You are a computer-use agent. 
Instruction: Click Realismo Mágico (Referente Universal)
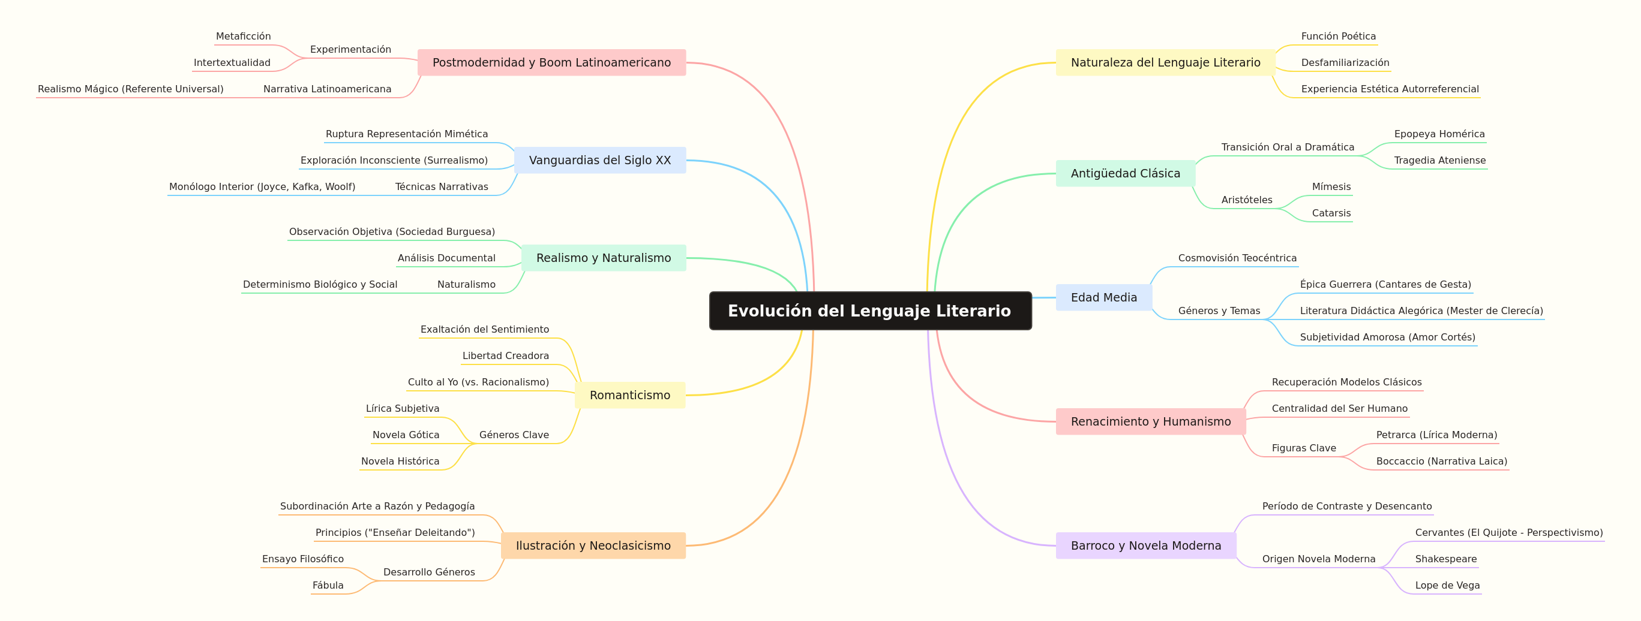click(x=131, y=89)
